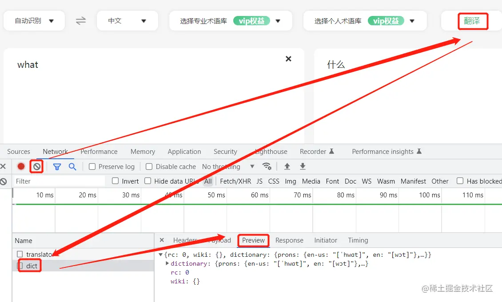Swap source and target languages icon
Screen dimensions: 502x302
coord(81,21)
